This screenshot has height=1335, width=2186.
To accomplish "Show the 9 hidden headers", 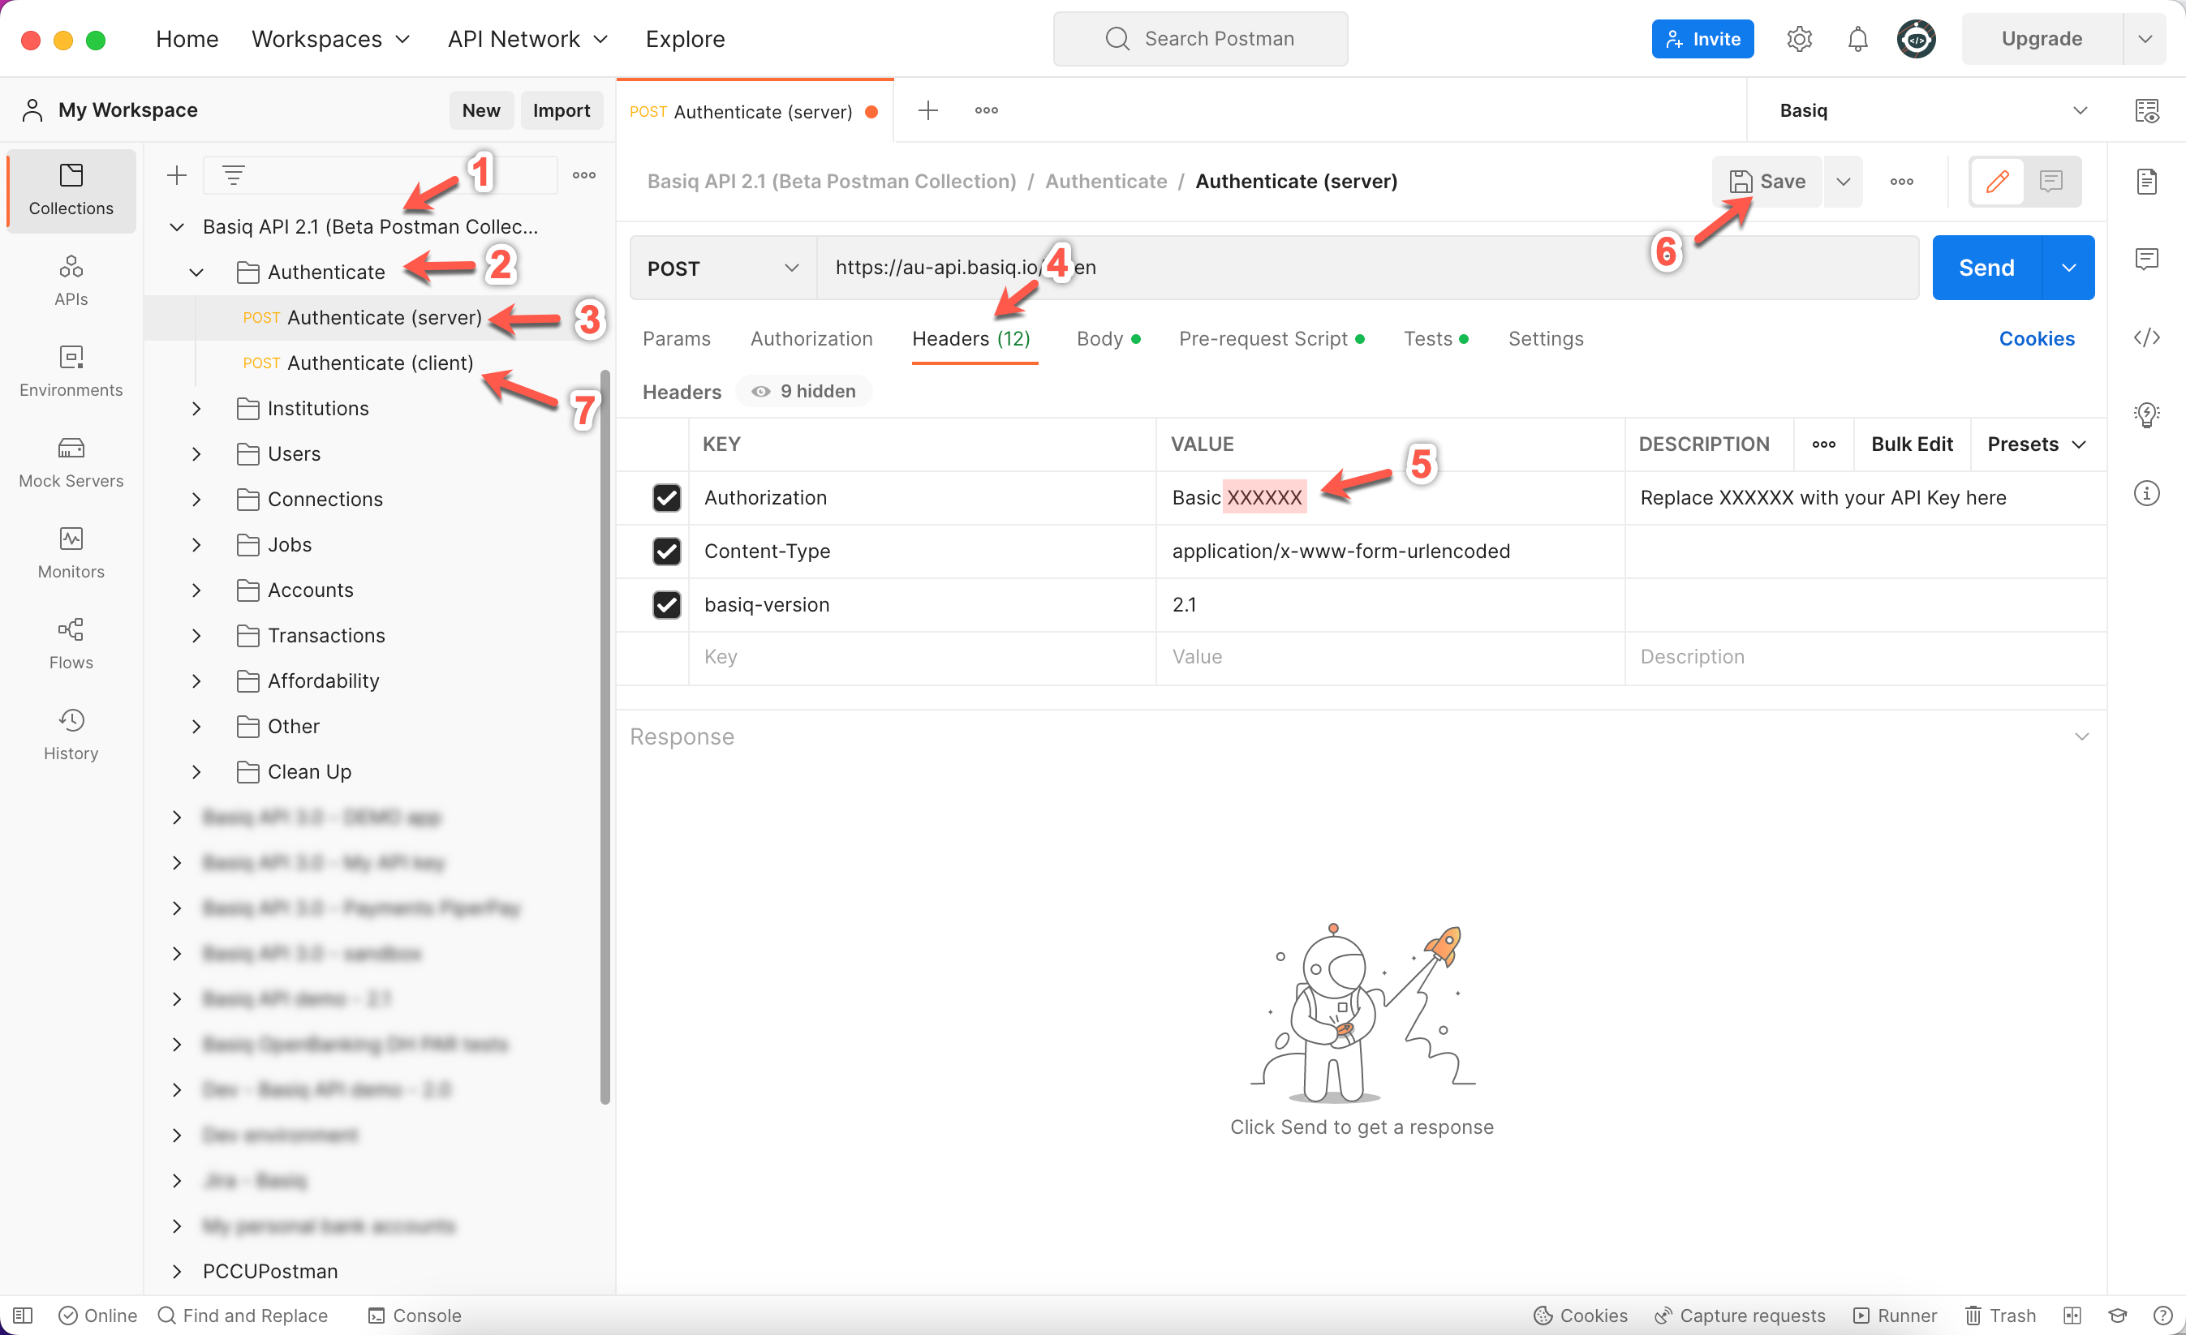I will click(x=804, y=391).
